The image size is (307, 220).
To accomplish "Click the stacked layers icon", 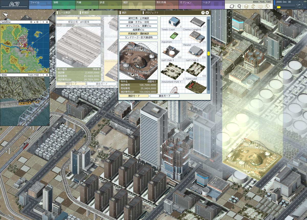I will [x=246, y=6].
